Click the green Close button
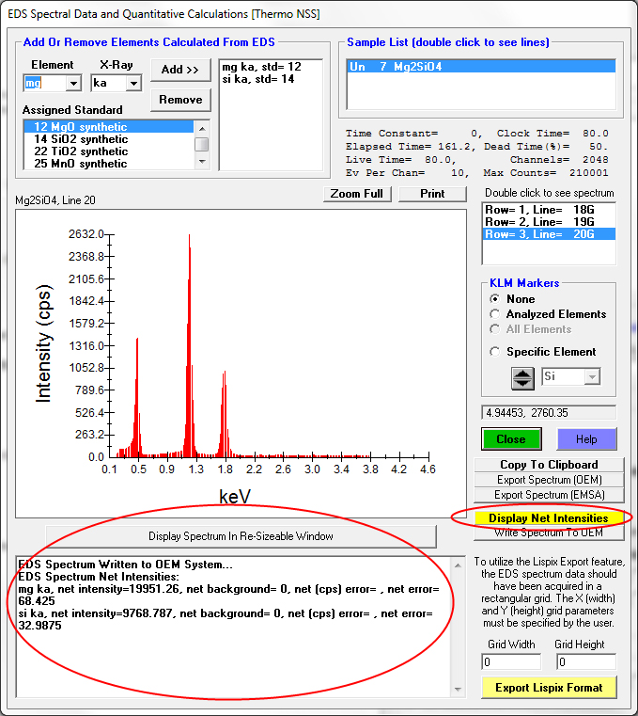The height and width of the screenshot is (716, 638). tap(511, 439)
